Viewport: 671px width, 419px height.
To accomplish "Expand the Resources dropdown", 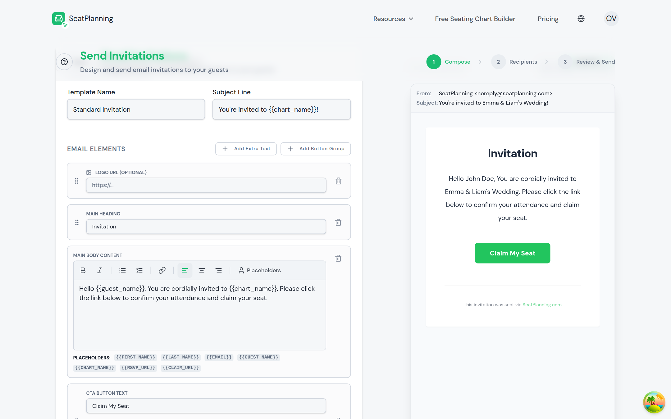I will click(x=393, y=19).
